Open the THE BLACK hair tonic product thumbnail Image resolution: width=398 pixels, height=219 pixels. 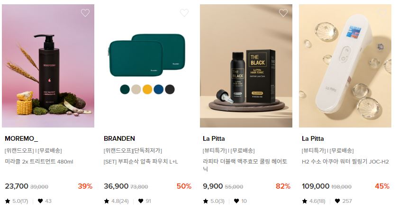(246, 66)
